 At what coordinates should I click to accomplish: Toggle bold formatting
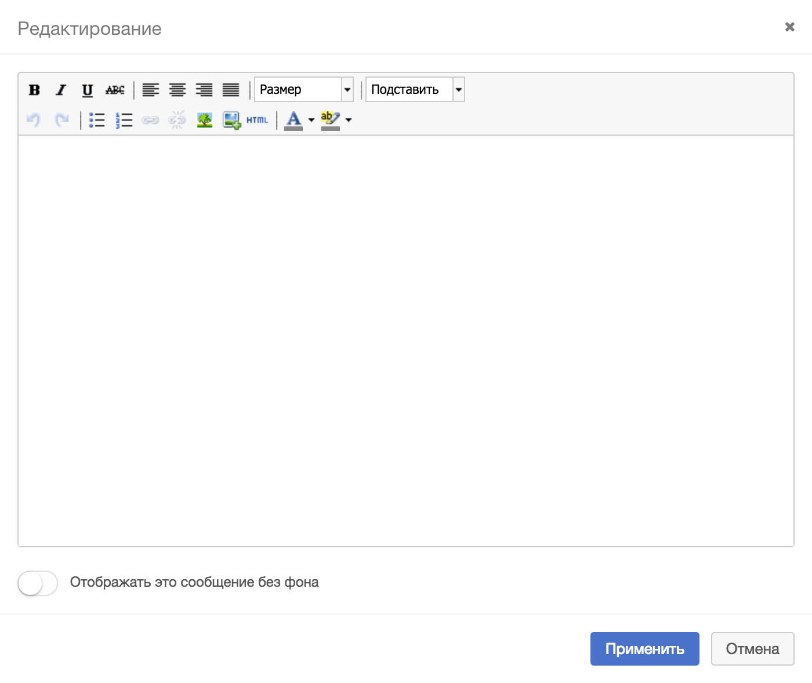coord(34,90)
